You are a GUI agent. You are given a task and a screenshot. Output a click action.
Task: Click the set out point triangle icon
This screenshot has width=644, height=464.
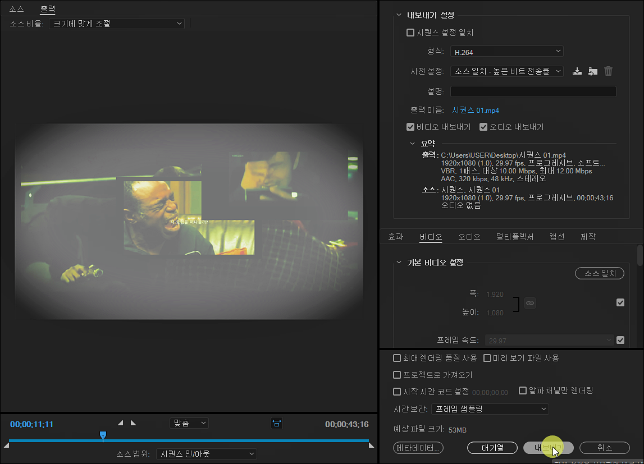click(x=133, y=423)
